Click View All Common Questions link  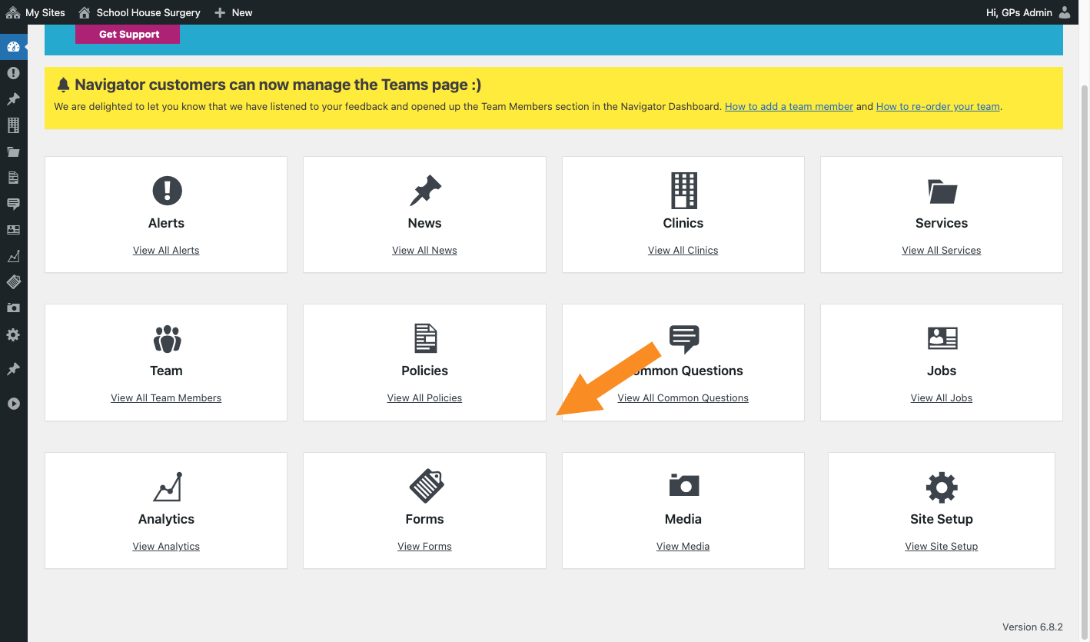[x=683, y=398]
